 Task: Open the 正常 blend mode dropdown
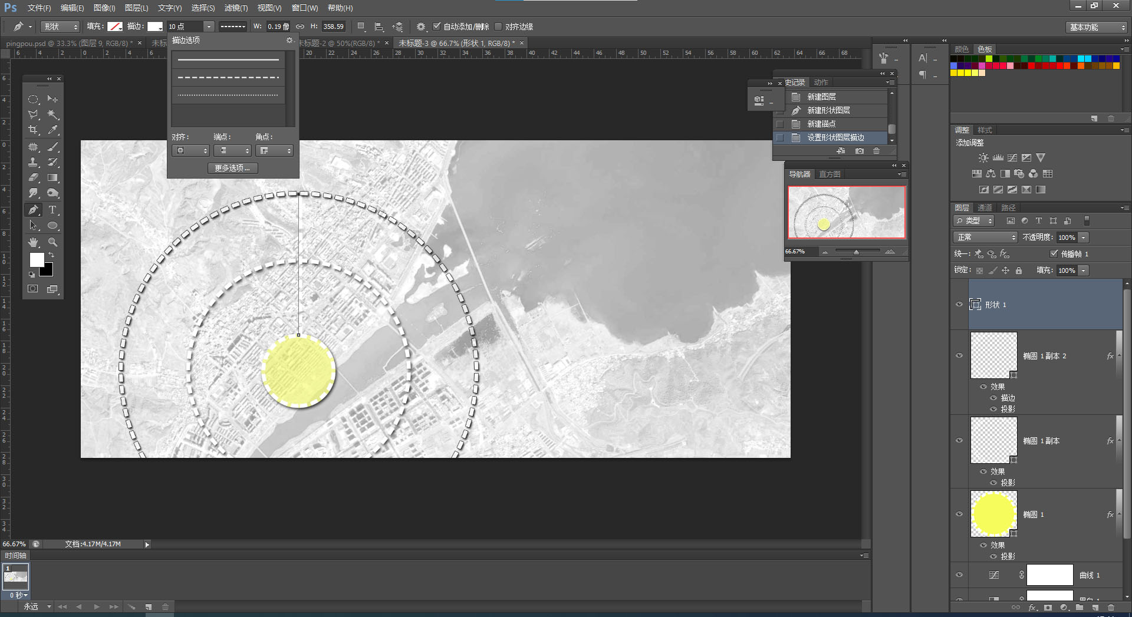[985, 237]
